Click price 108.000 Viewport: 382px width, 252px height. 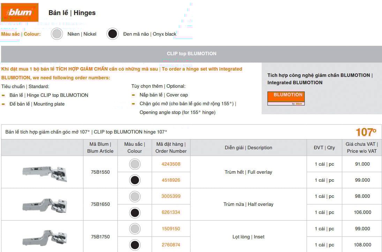click(362, 245)
